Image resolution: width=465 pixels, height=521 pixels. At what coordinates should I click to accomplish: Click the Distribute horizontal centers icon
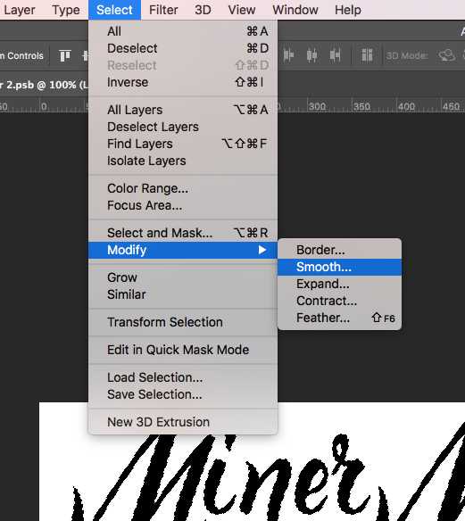311,55
